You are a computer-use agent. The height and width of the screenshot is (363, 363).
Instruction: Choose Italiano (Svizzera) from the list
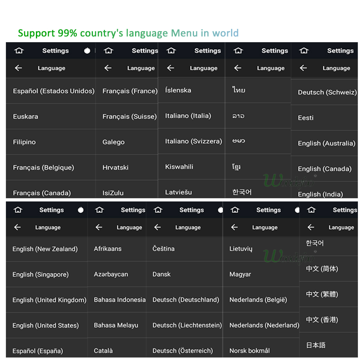pos(193,141)
